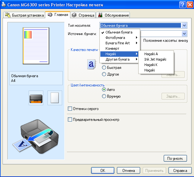Viewport: 194px width, 177px height.
Task: Select Ink Jet Hagaki from the submenu
Action: click(156, 59)
